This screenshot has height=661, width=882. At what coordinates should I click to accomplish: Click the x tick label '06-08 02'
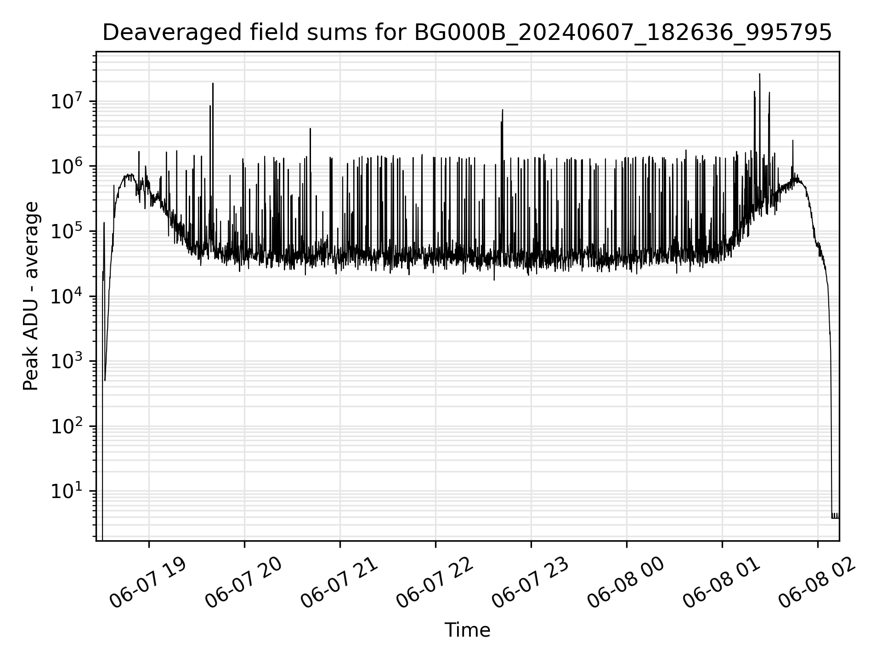(817, 583)
